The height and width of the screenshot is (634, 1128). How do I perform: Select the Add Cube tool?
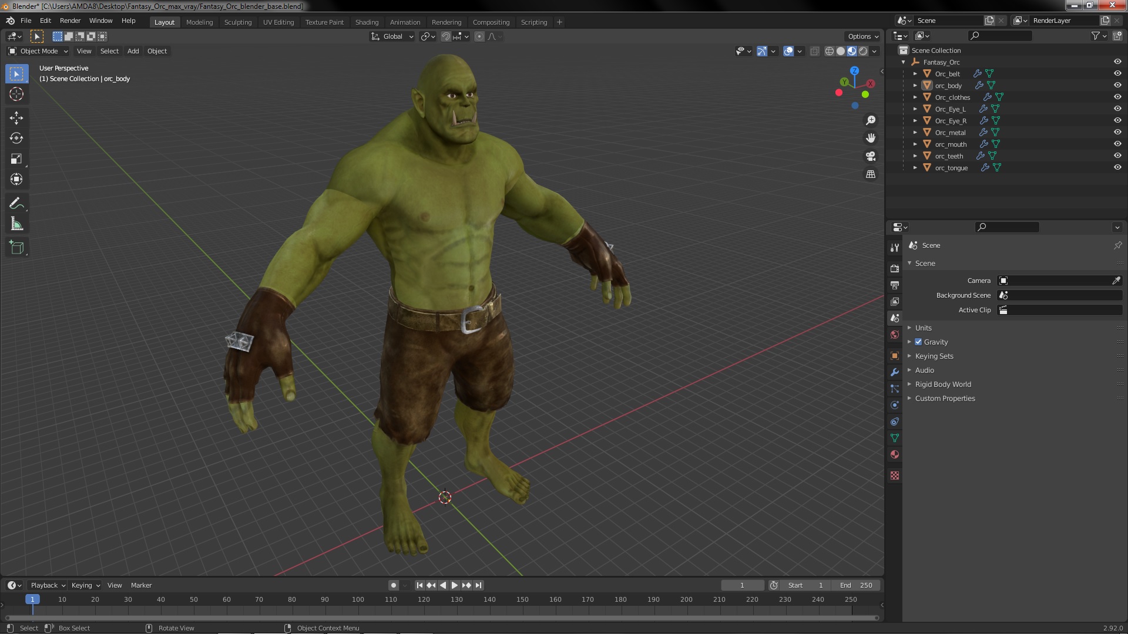(x=16, y=248)
